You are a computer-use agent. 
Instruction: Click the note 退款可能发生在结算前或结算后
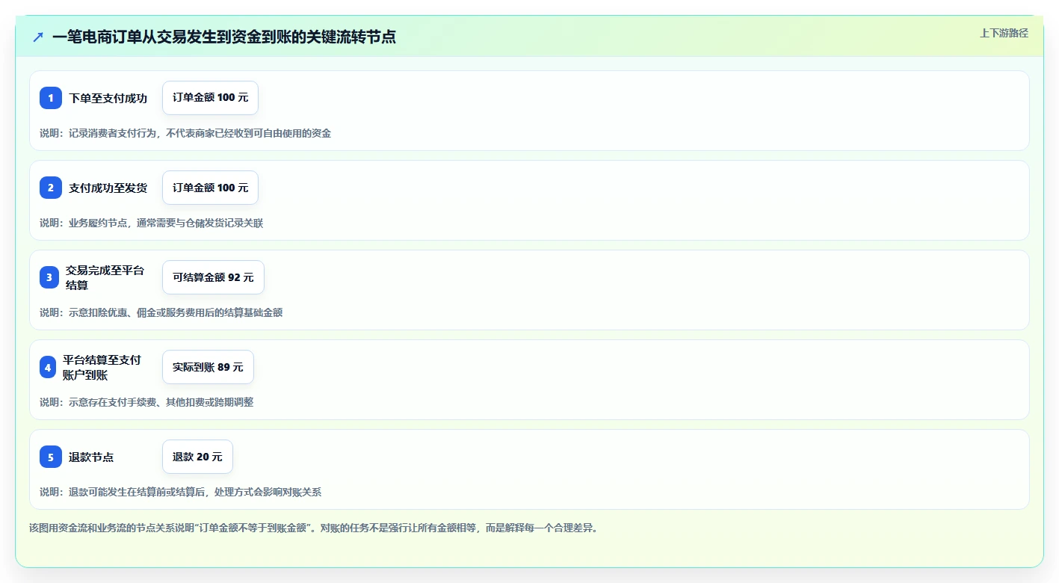click(x=181, y=492)
